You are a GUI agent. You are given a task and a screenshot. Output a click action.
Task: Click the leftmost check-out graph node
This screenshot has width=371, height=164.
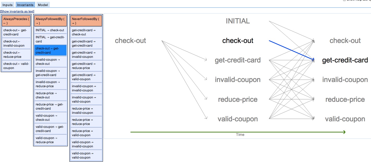point(130,41)
